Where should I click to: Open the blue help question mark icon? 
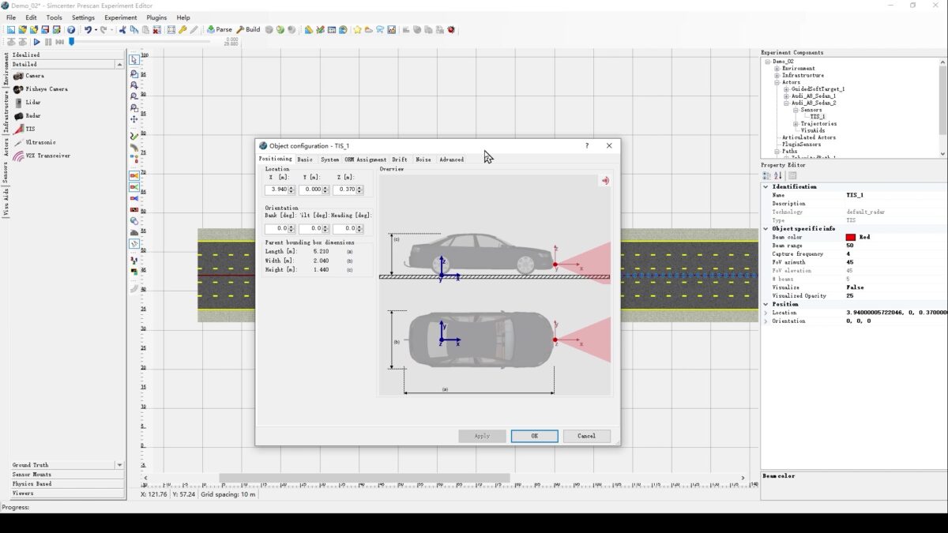71,30
